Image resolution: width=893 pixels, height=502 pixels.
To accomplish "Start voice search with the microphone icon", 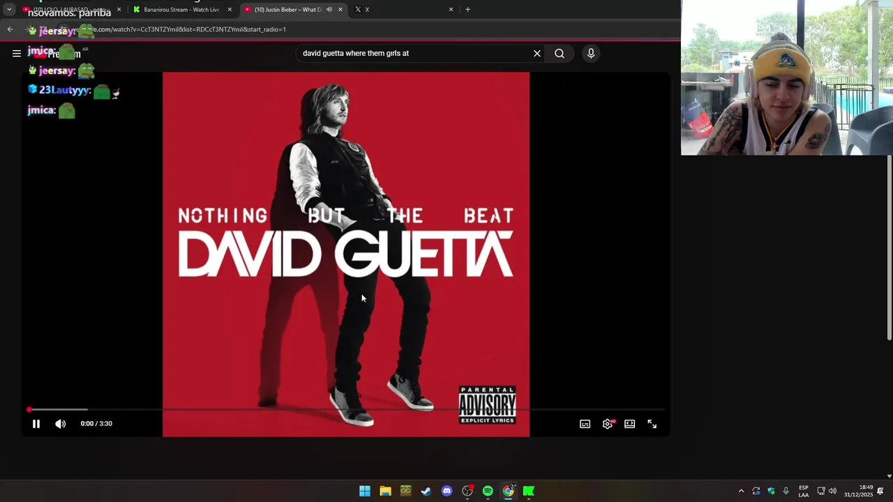I will (x=591, y=54).
